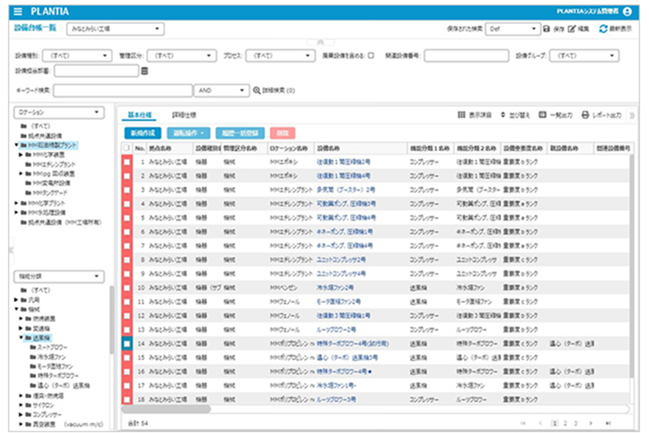Open detailed search magnifier icon
Image resolution: width=649 pixels, height=433 pixels.
tap(257, 90)
